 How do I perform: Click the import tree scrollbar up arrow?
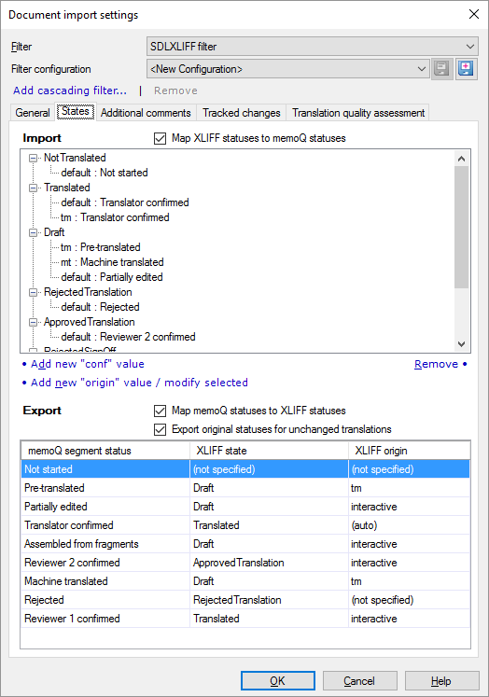[461, 159]
